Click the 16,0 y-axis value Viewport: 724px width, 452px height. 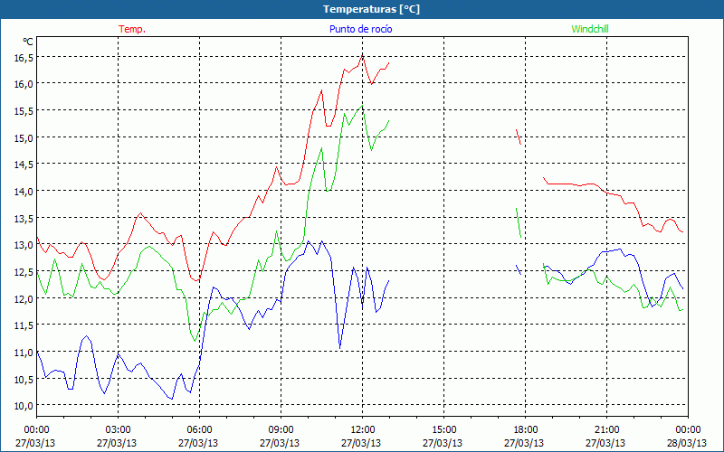pos(24,83)
